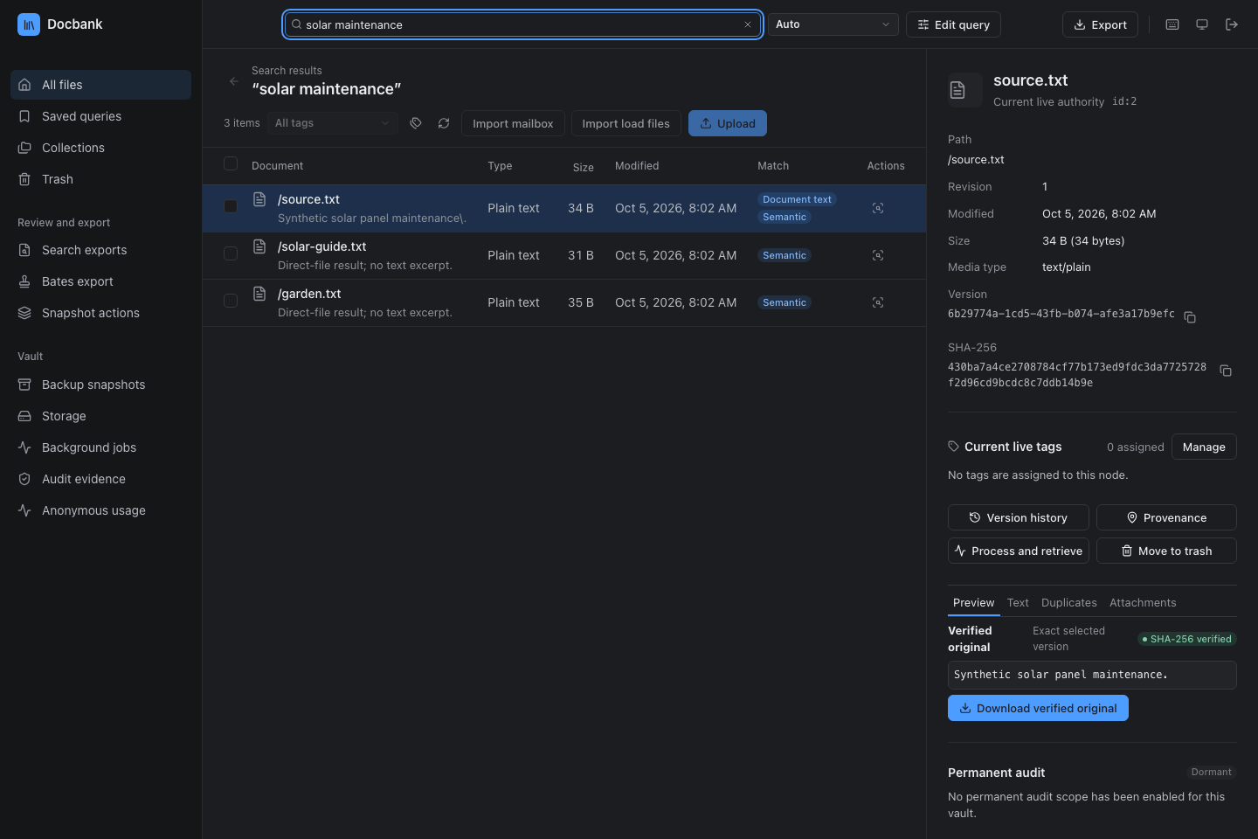Open Search exports in the sidebar

pos(100,250)
